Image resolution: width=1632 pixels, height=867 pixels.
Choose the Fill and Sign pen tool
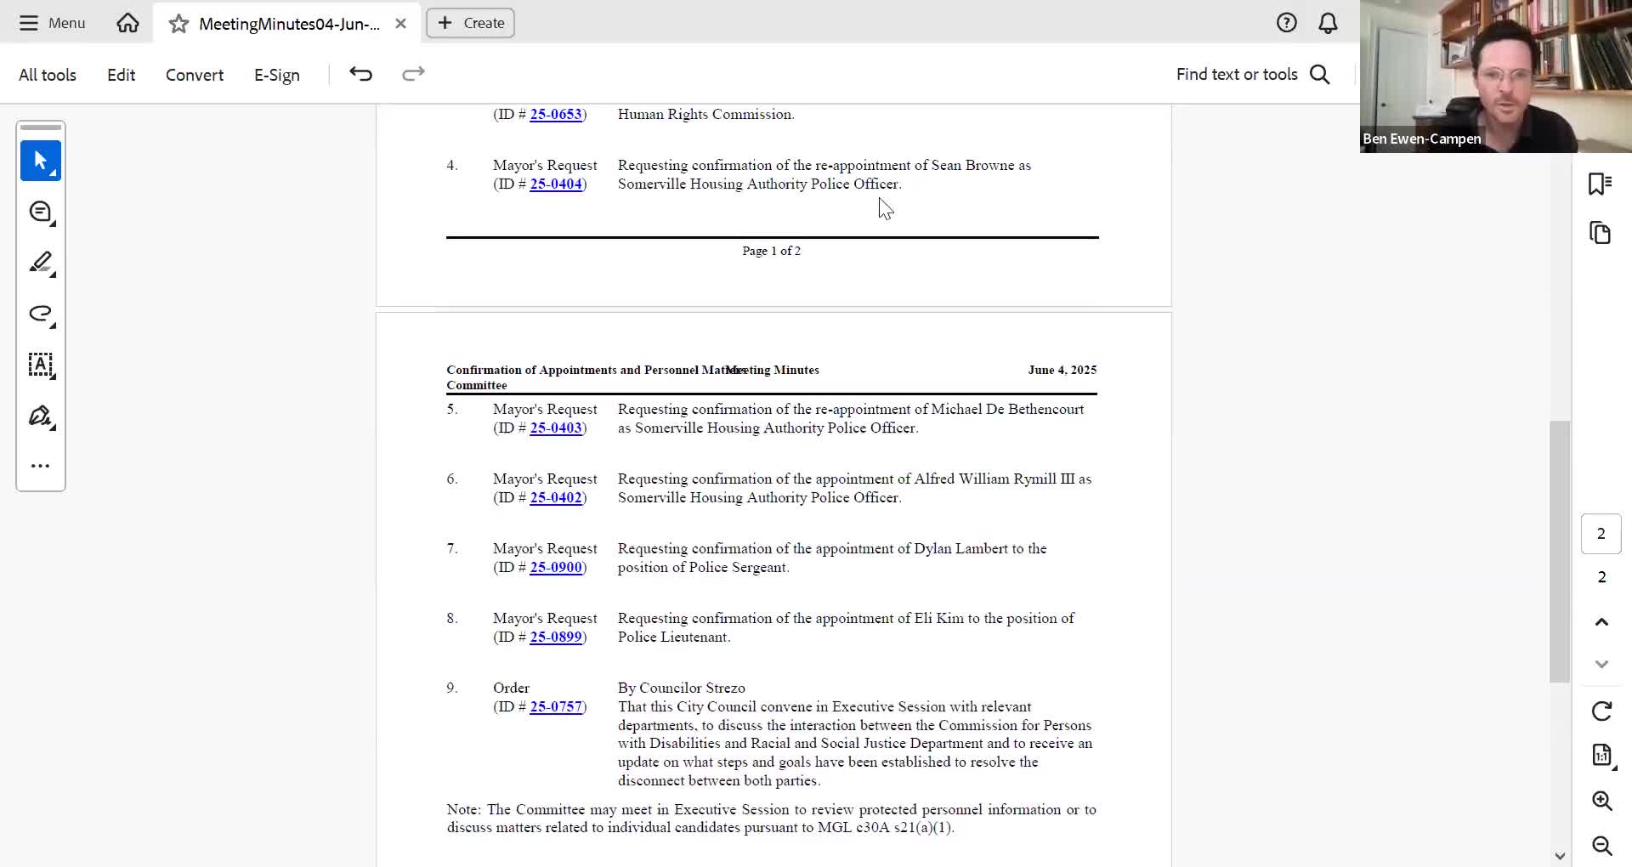coord(41,416)
